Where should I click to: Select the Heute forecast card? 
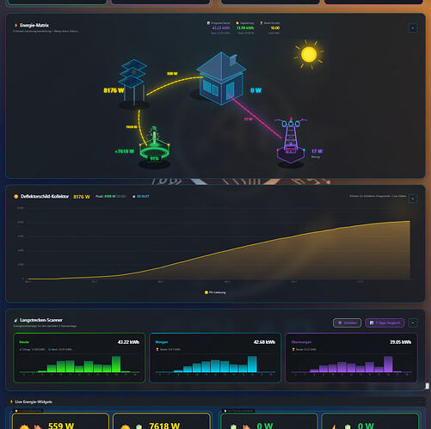point(79,358)
